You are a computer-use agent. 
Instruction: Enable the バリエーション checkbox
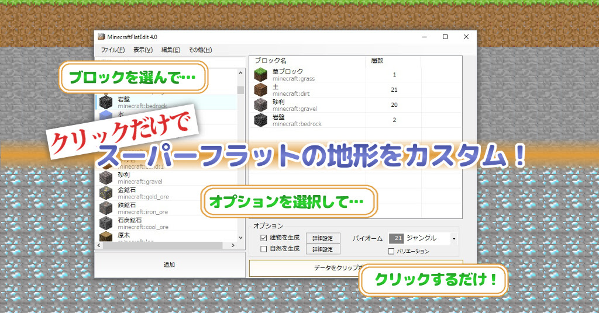[x=391, y=251]
